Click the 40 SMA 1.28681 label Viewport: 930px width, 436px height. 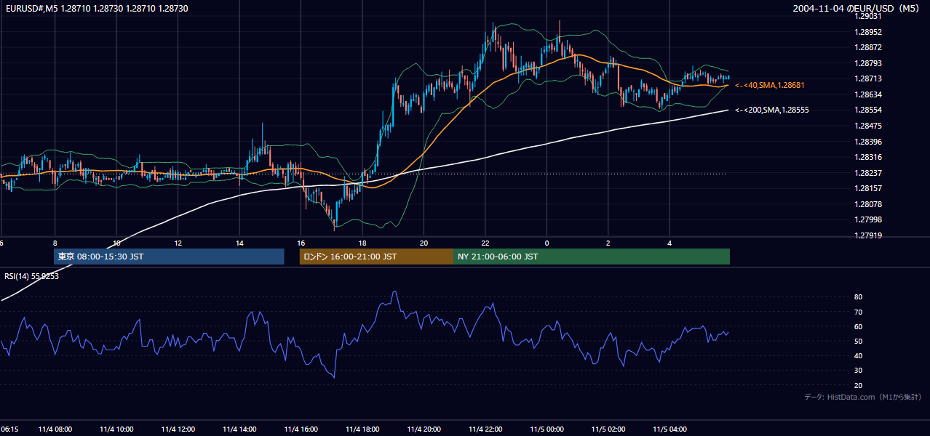point(769,86)
